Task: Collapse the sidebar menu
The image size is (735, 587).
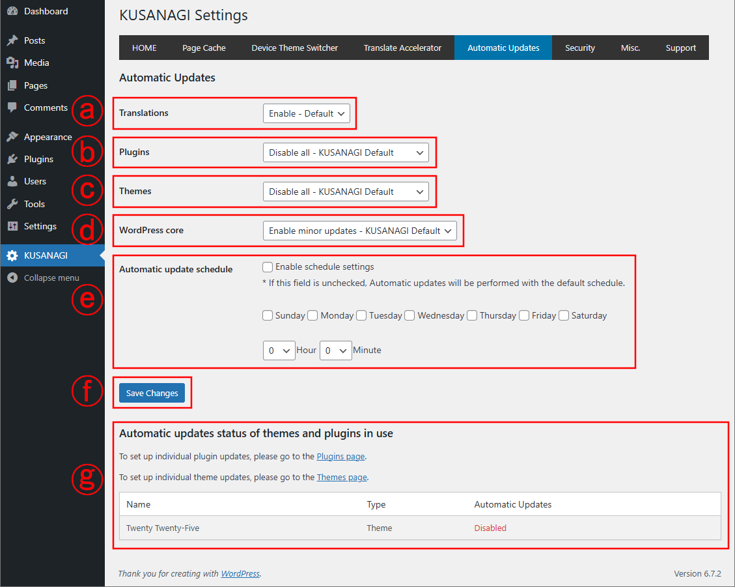Action: (51, 278)
